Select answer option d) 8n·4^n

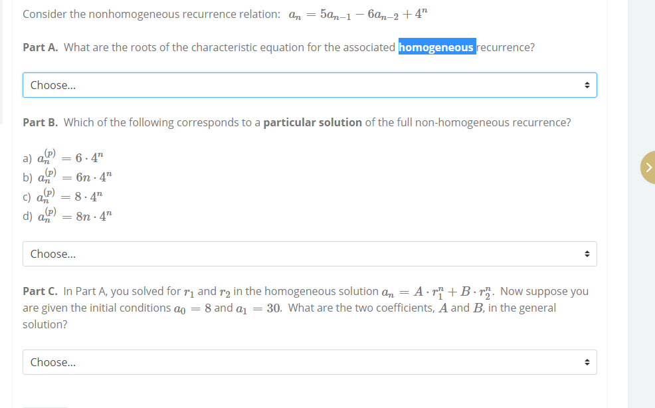click(66, 214)
